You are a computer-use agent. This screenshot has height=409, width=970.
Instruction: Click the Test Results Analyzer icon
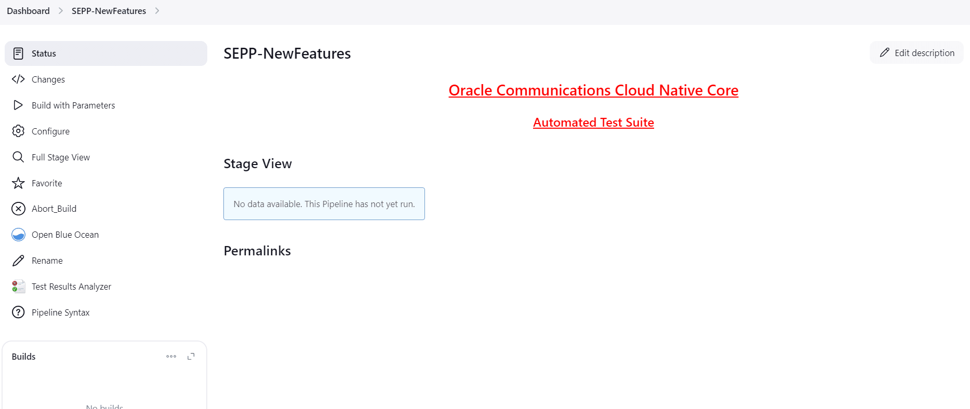[18, 287]
